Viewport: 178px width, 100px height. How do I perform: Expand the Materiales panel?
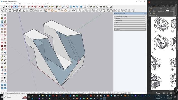point(130,18)
